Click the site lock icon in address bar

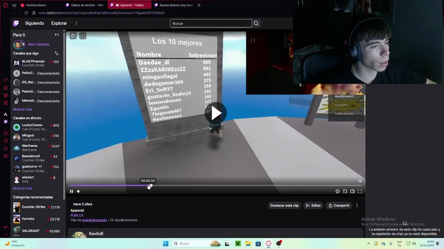[x=34, y=13]
